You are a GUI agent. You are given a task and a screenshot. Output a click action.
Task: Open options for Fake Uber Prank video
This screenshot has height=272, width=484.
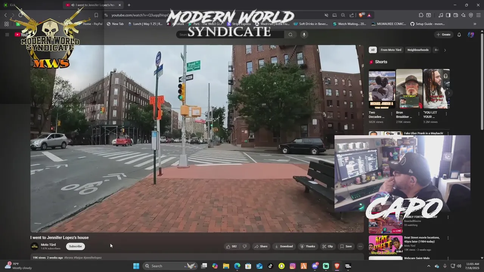coord(448,133)
